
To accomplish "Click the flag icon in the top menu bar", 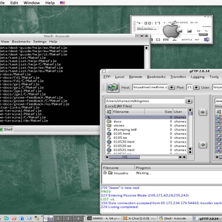I will pyautogui.click(x=62, y=3).
